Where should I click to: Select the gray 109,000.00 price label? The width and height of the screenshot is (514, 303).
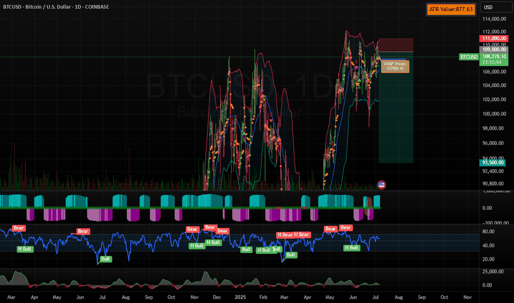[x=494, y=50]
